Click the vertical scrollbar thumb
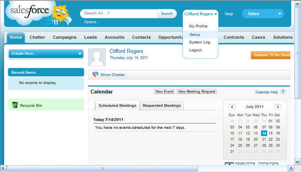Viewport: 301px width, 172px height. pyautogui.click(x=297, y=53)
